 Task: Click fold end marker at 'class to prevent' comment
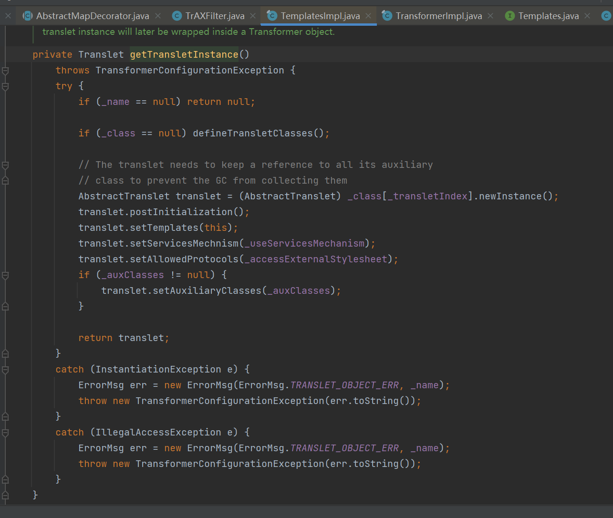coord(5,180)
